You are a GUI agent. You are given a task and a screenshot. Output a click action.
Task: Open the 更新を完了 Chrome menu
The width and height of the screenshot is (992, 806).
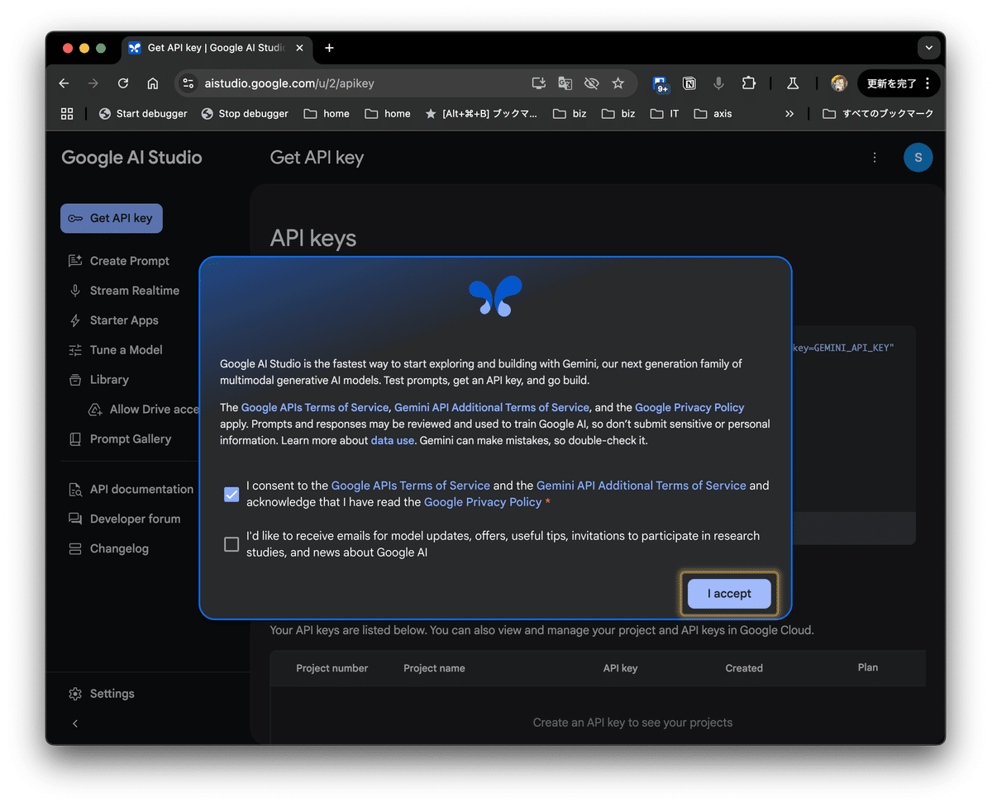[x=899, y=83]
